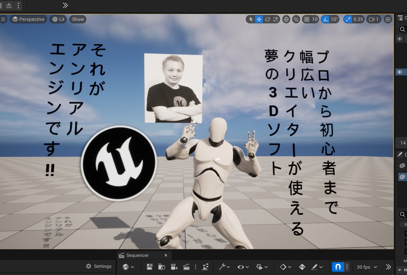Click the Outliner search magnifier

tap(402, 30)
